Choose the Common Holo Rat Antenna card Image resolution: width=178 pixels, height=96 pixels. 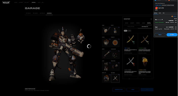(131, 65)
